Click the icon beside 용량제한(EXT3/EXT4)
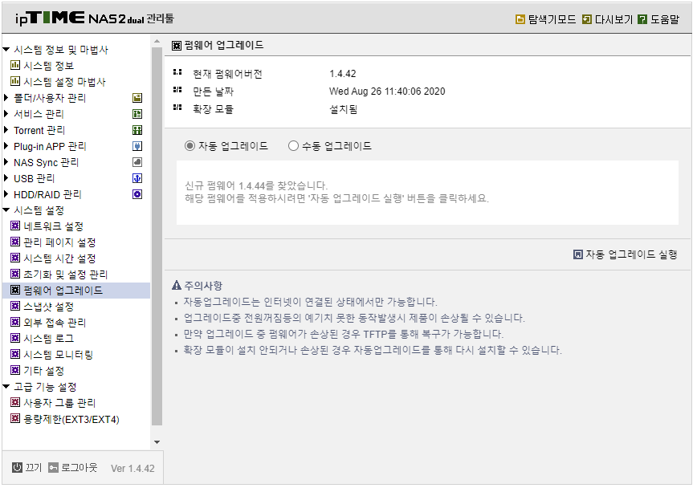This screenshot has width=697, height=488. (x=15, y=418)
